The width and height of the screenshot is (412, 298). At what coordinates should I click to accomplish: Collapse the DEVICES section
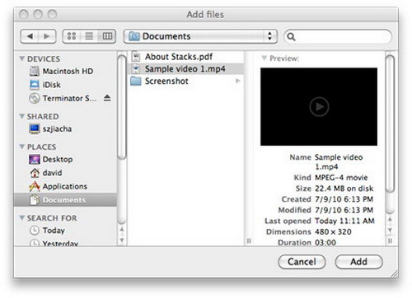pos(22,58)
